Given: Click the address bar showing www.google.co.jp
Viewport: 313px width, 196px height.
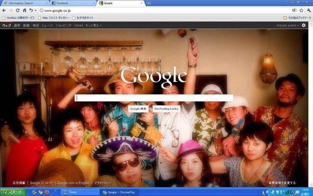Looking at the screenshot, I should coord(165,10).
